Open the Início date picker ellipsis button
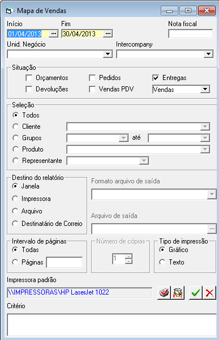219x340 pixels. pos(54,33)
